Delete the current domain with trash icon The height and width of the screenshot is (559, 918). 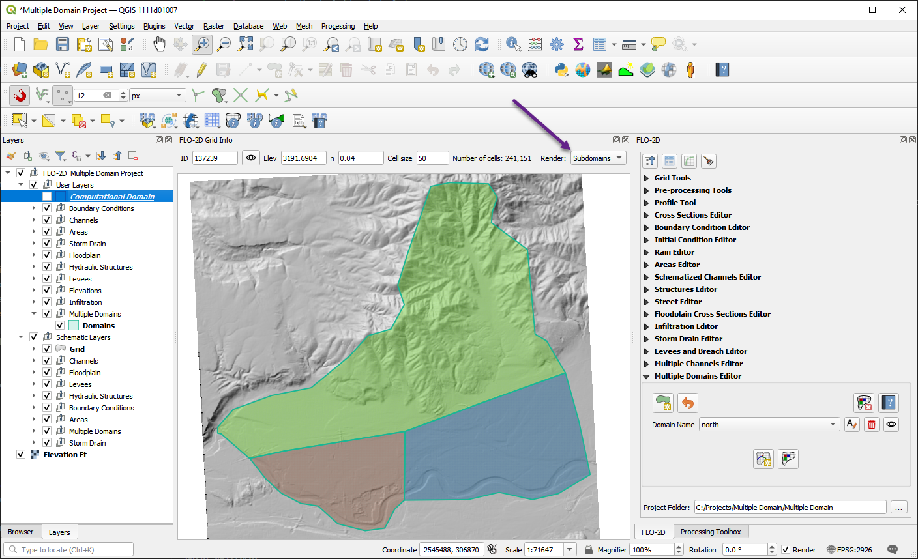click(x=872, y=425)
